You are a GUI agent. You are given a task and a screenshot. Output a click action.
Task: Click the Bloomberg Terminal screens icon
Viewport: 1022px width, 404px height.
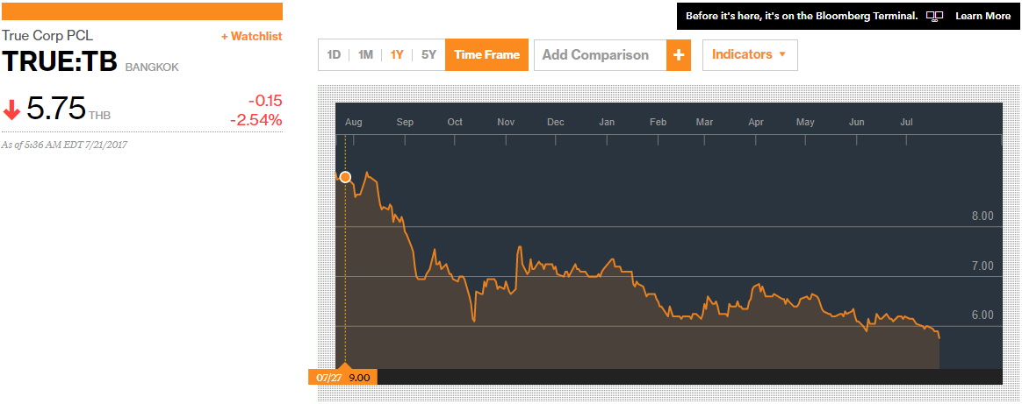934,16
